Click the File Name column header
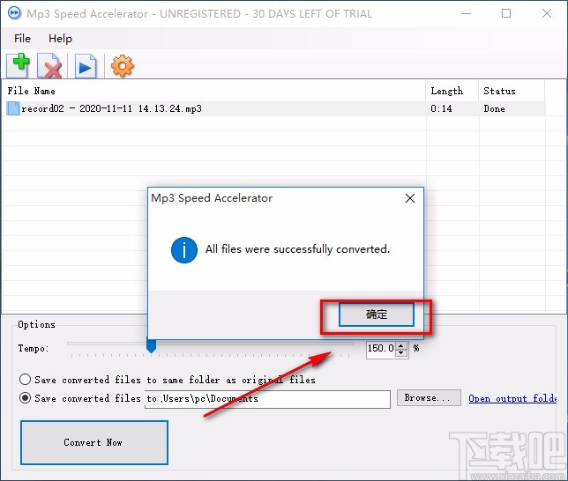 [213, 91]
